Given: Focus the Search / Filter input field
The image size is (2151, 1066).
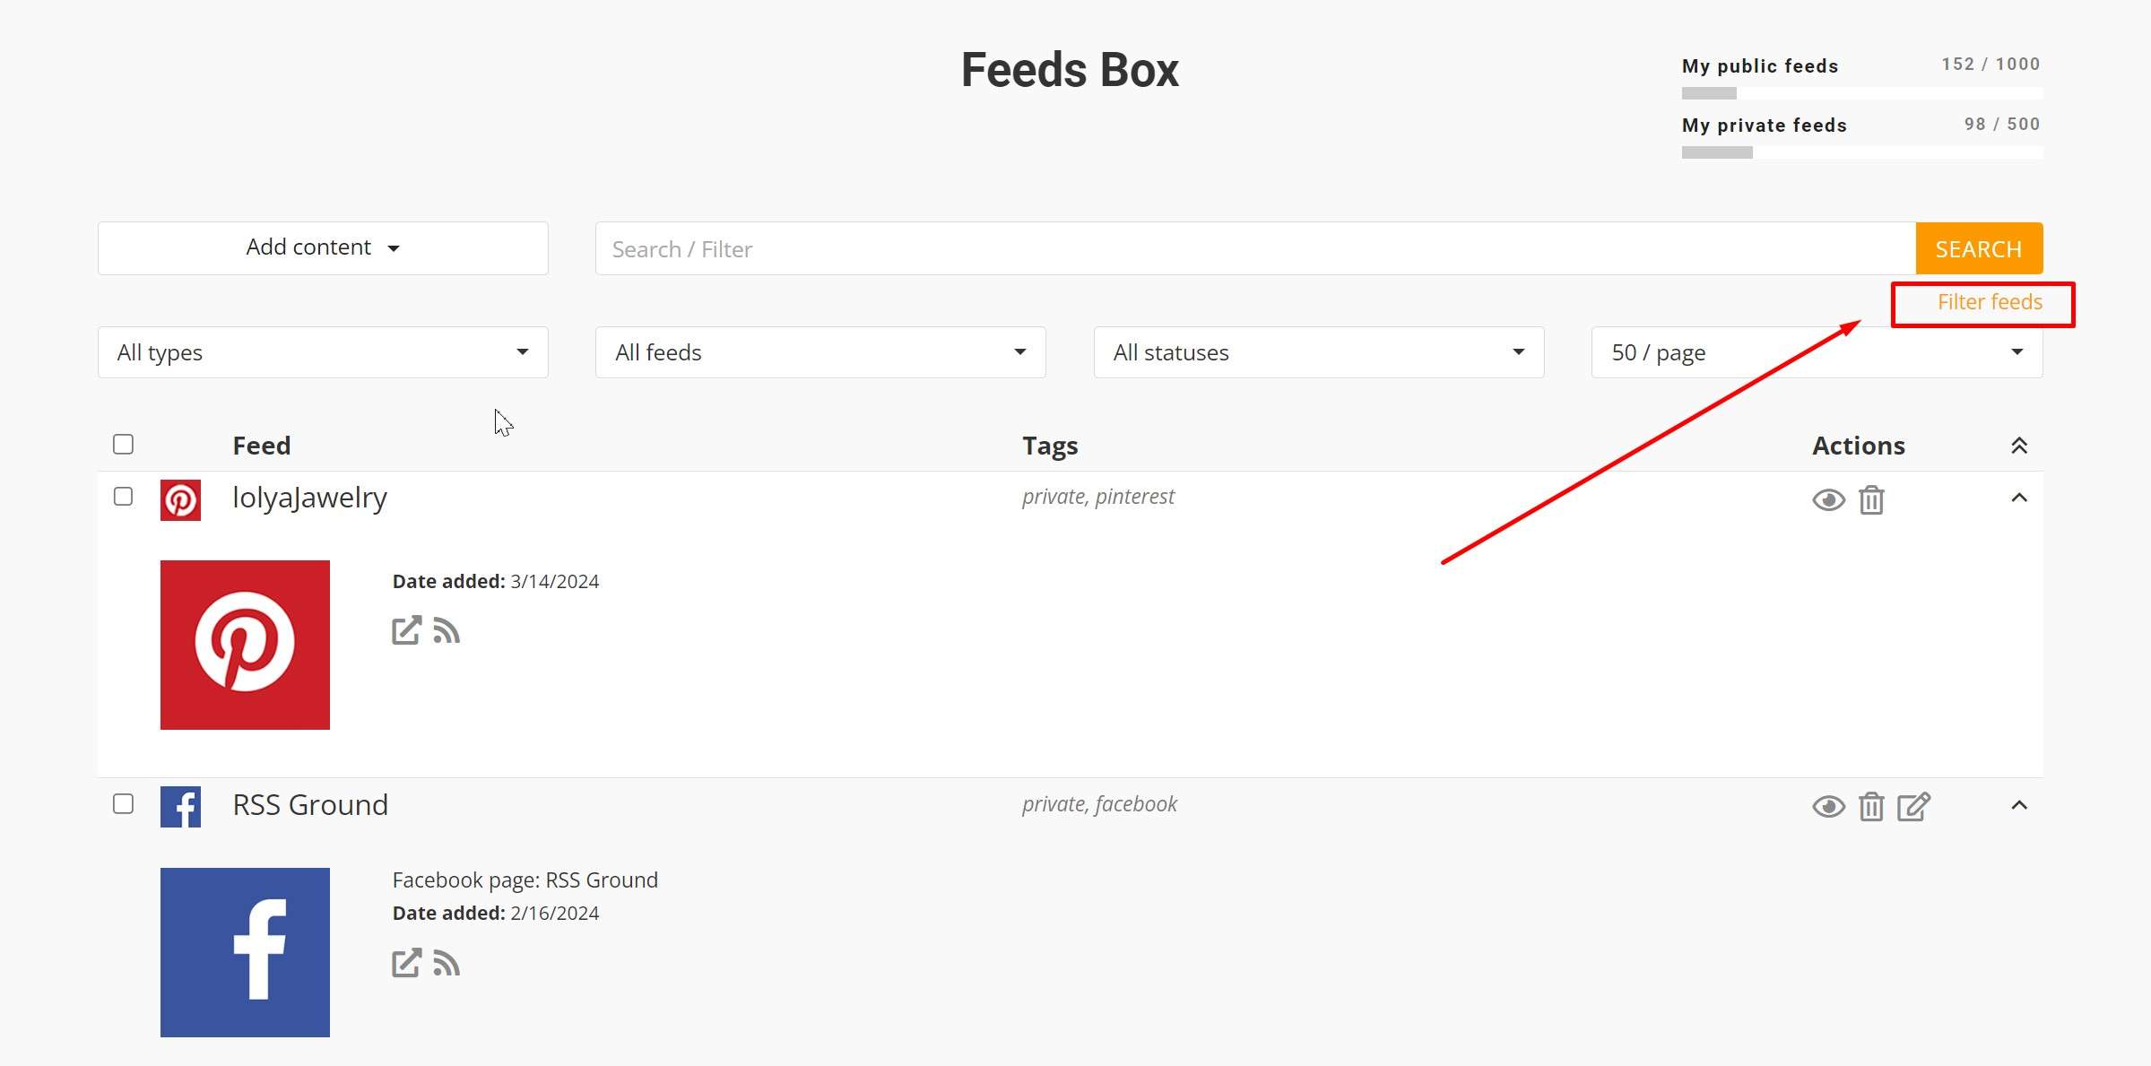Looking at the screenshot, I should [x=1255, y=248].
